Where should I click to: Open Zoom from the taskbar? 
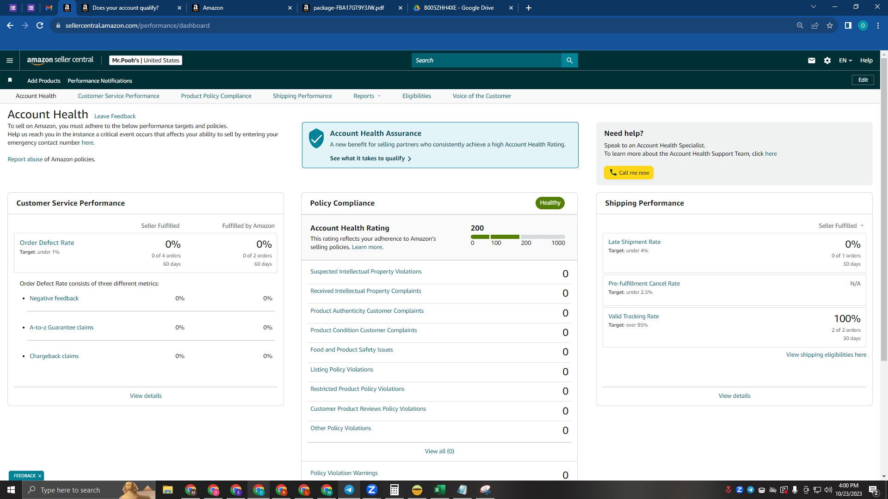click(x=372, y=490)
